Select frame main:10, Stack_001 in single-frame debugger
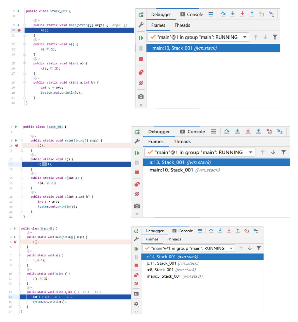The image size is (298, 322). 213,48
